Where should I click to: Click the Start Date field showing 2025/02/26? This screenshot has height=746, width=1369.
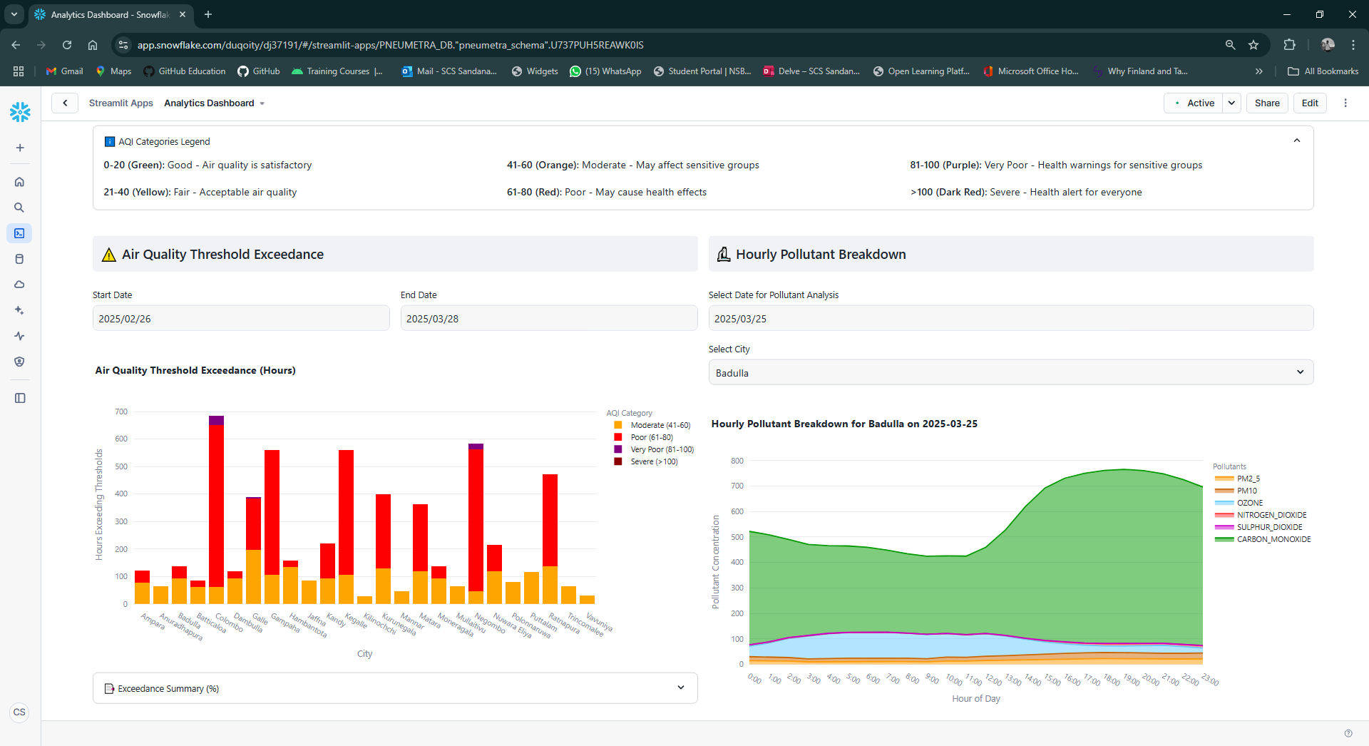coord(240,318)
